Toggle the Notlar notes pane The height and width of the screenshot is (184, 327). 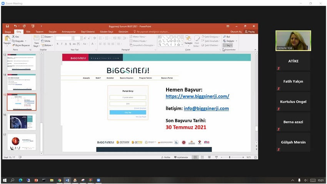click(166, 157)
